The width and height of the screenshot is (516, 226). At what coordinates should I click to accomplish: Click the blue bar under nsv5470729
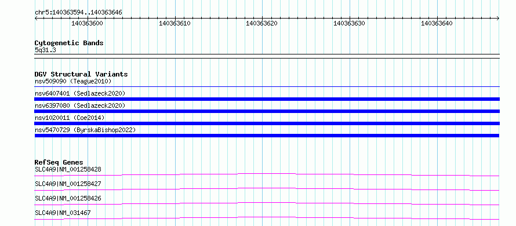pyautogui.click(x=267, y=136)
